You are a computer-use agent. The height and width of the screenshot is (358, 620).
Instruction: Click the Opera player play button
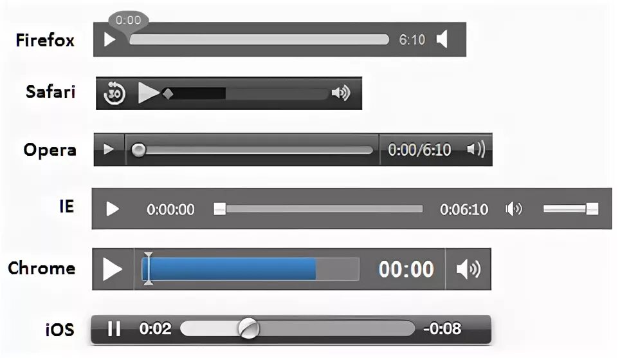108,149
